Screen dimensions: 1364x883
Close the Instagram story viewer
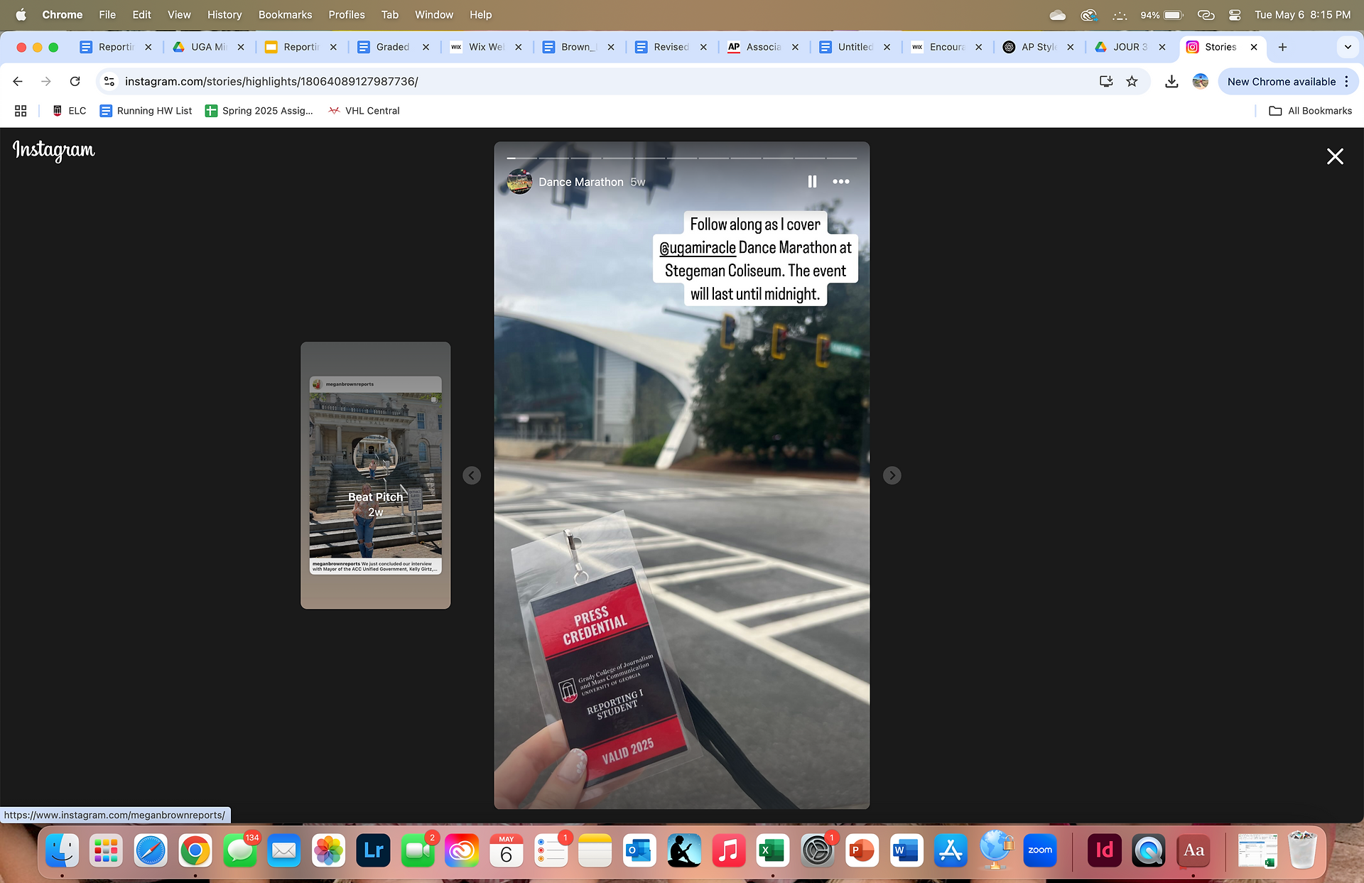[1335, 156]
